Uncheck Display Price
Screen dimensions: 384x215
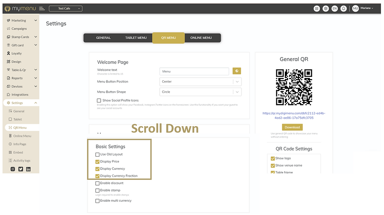(x=98, y=162)
